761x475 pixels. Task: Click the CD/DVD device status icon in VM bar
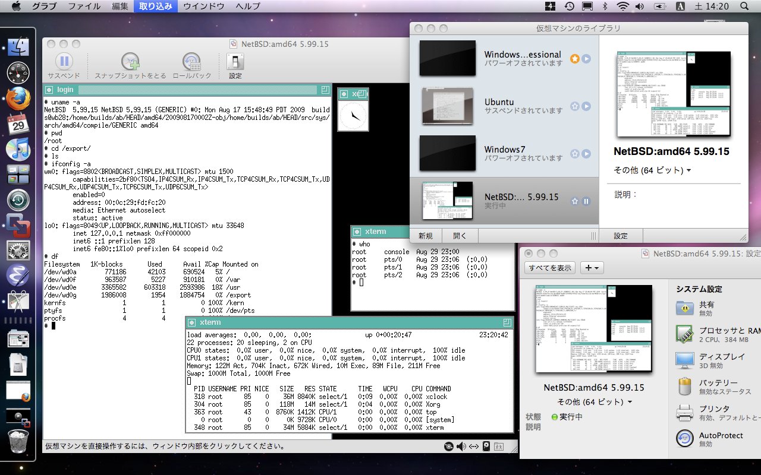point(449,446)
